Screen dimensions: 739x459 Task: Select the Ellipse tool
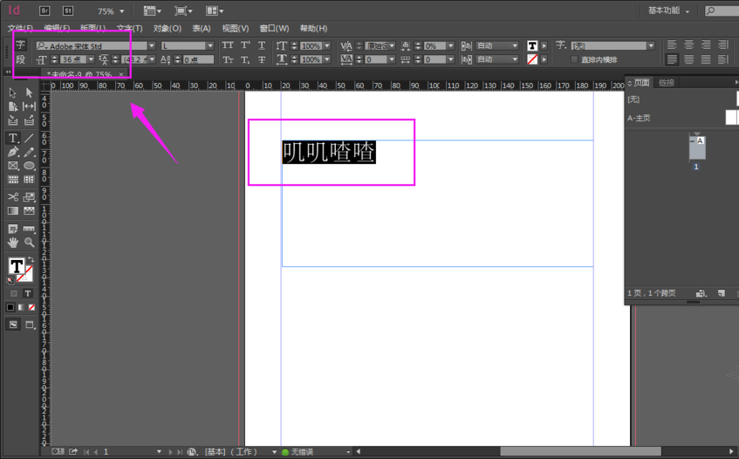[29, 166]
